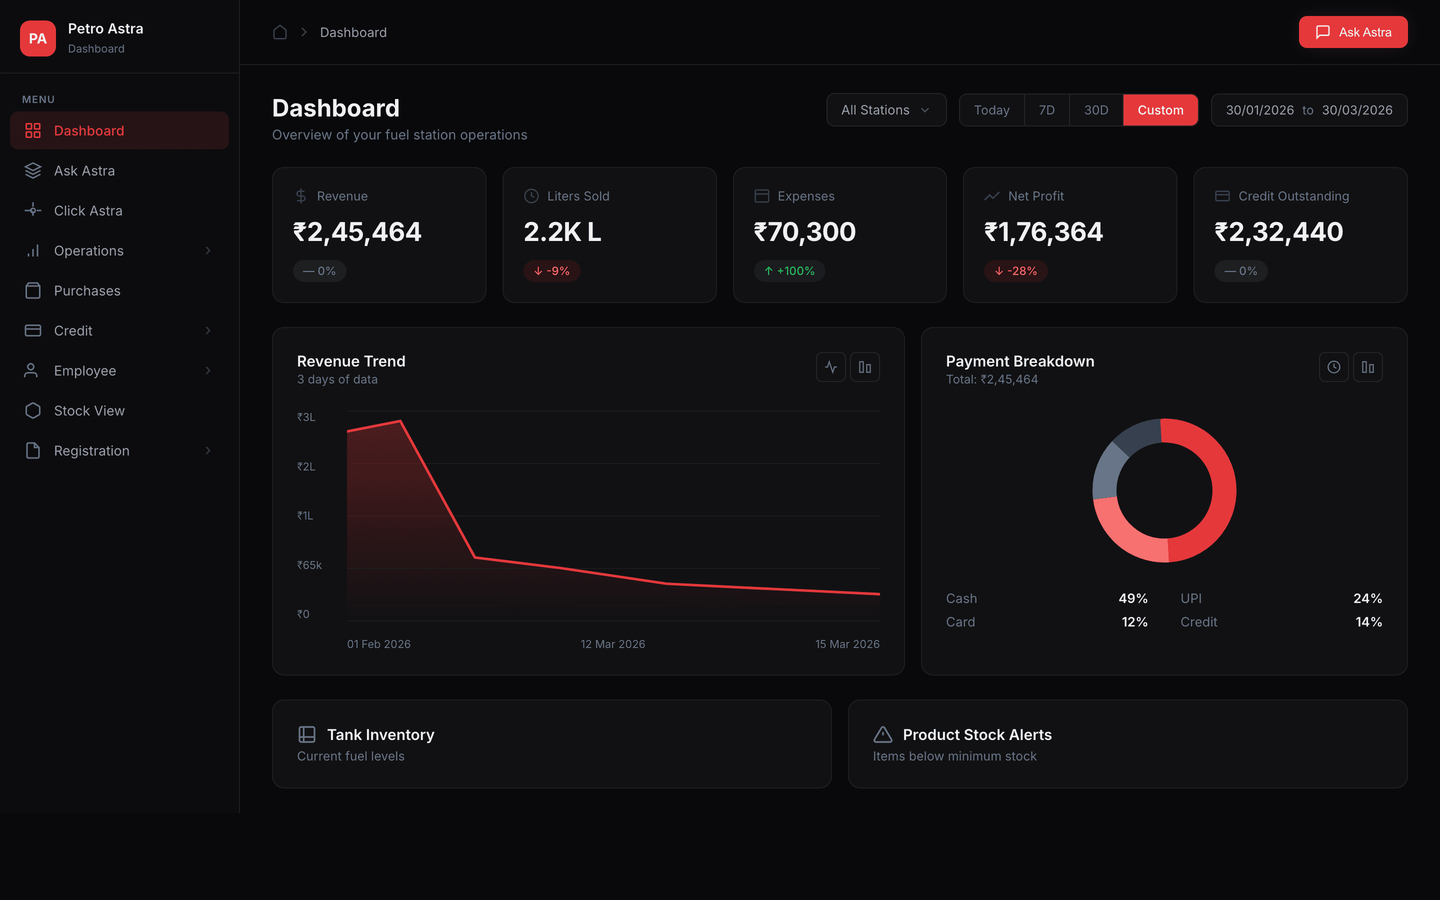Viewport: 1440px width, 900px height.
Task: Click the home breadcrumb icon
Action: click(x=279, y=32)
